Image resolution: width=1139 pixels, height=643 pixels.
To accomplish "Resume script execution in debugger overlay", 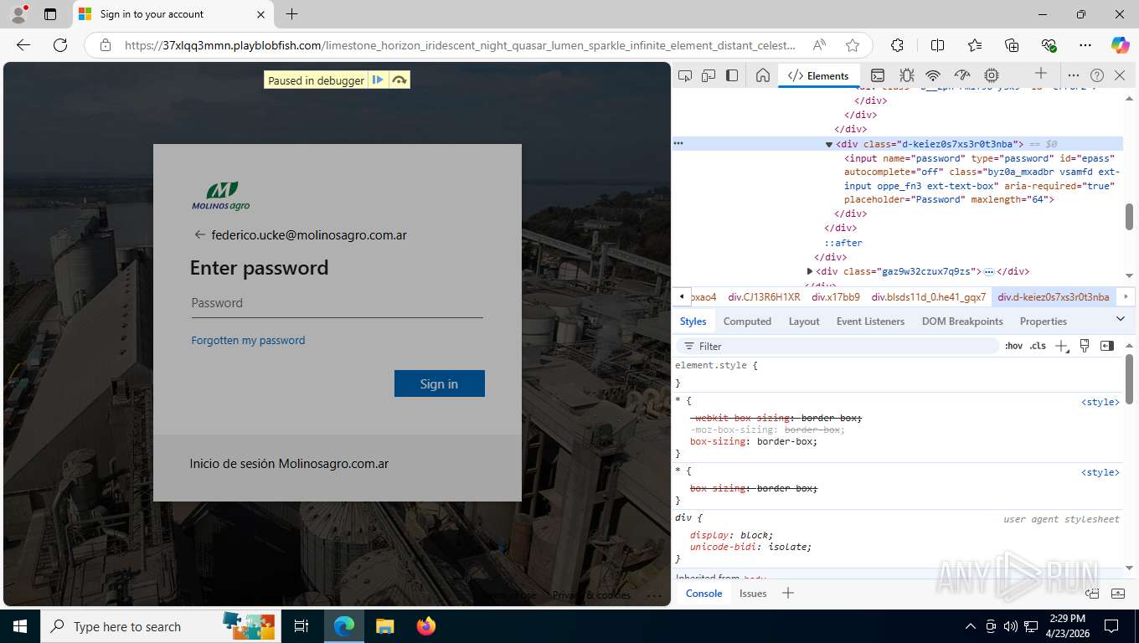I will (379, 80).
